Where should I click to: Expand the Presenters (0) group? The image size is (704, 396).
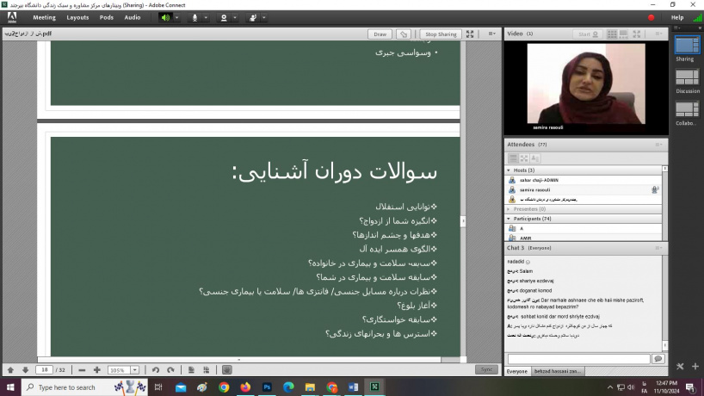[509, 209]
